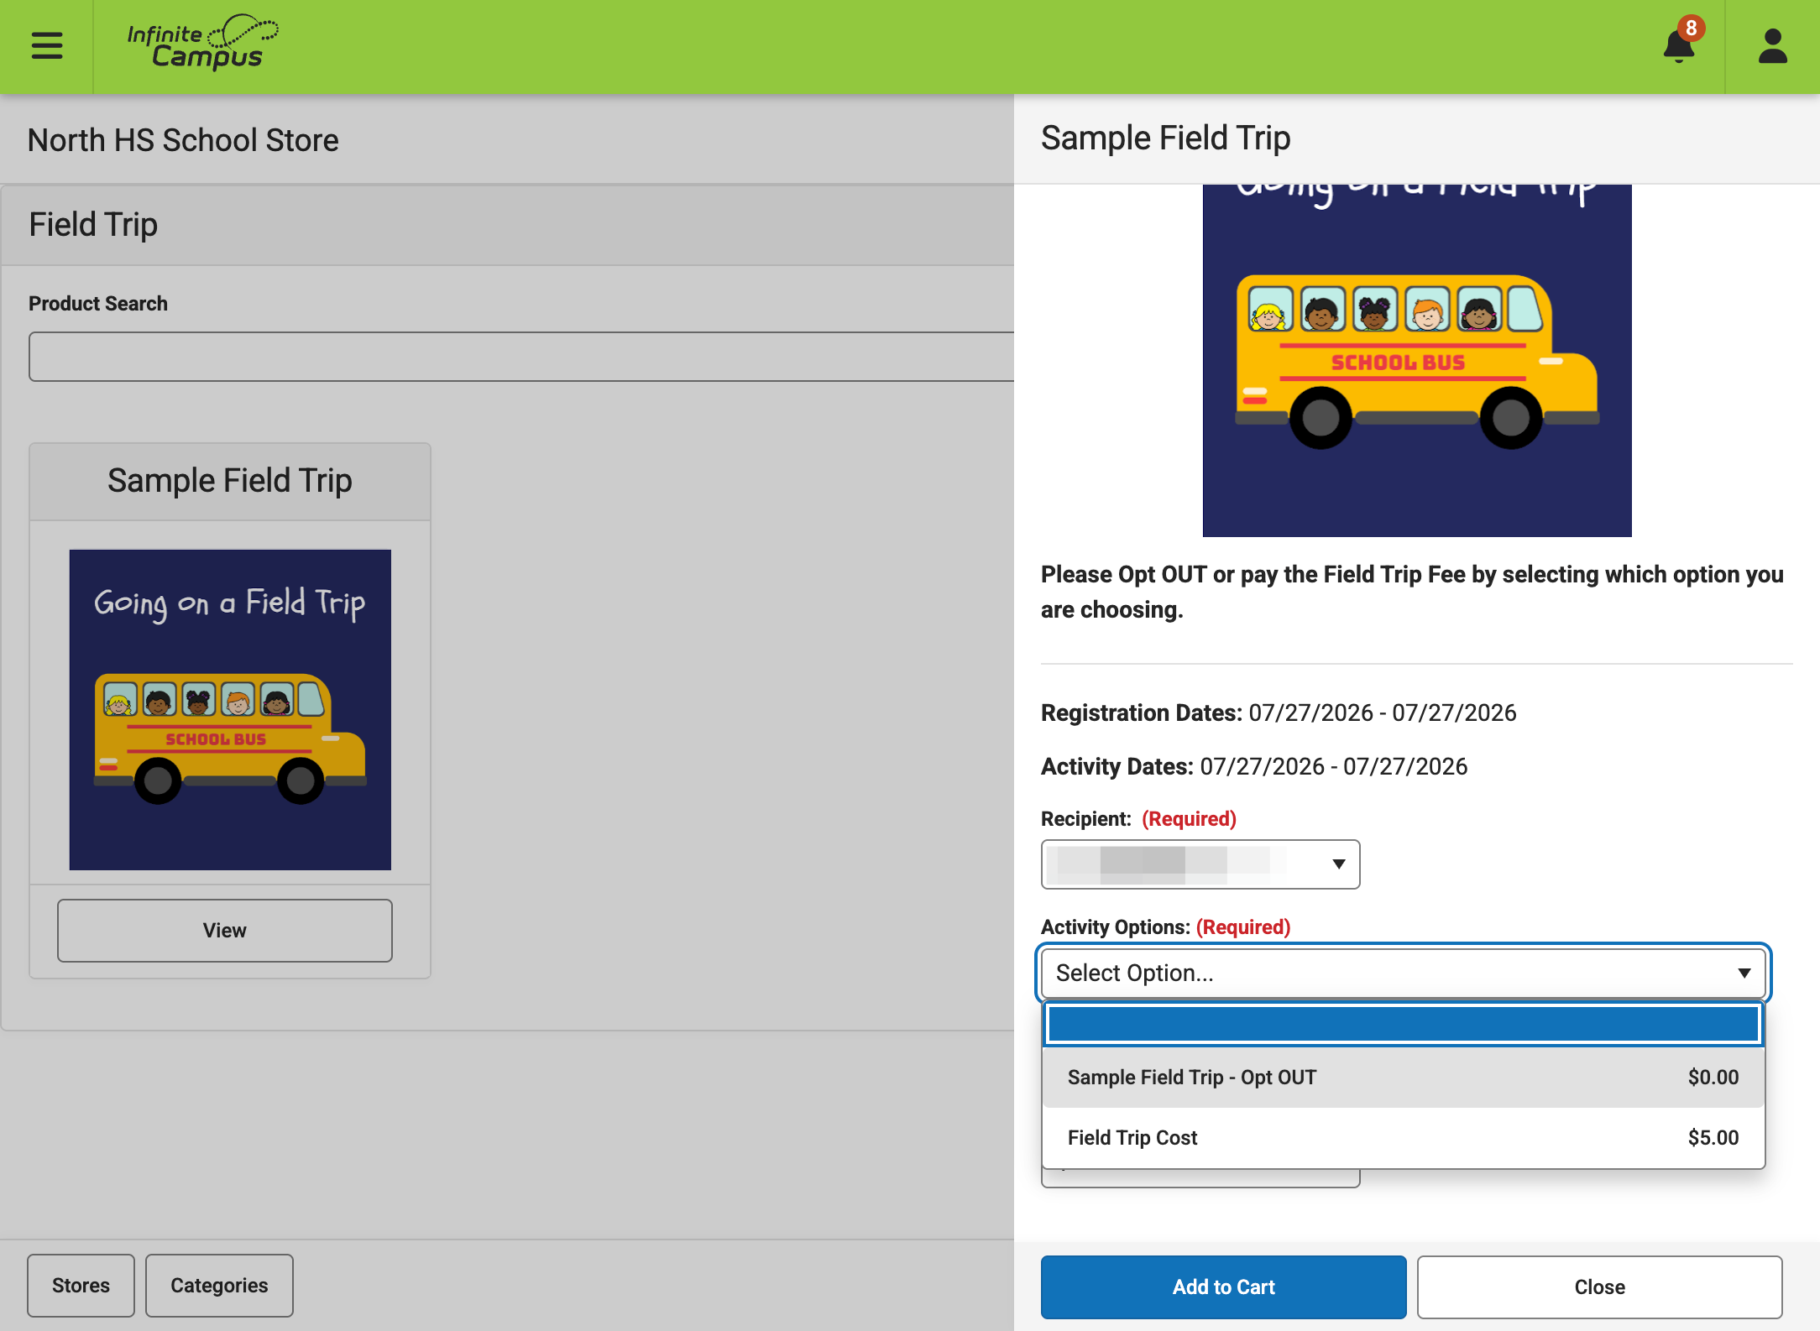The height and width of the screenshot is (1331, 1820).
Task: Click the North HS School Store heading
Action: pyautogui.click(x=183, y=140)
